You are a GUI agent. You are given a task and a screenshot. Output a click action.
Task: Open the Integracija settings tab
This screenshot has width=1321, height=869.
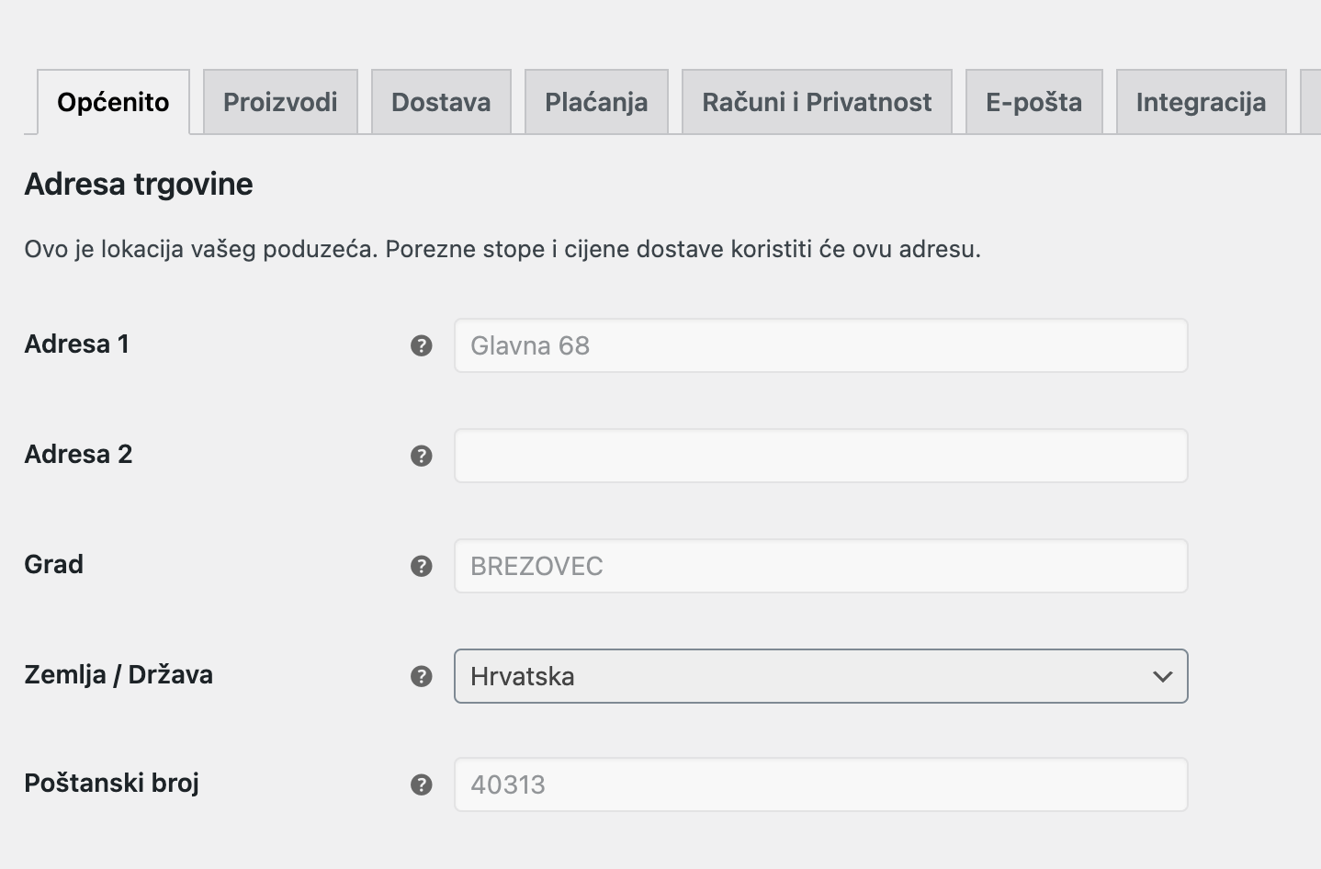[1201, 101]
